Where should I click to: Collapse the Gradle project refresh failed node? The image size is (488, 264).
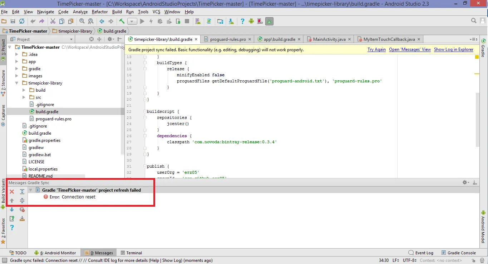pyautogui.click(x=31, y=190)
